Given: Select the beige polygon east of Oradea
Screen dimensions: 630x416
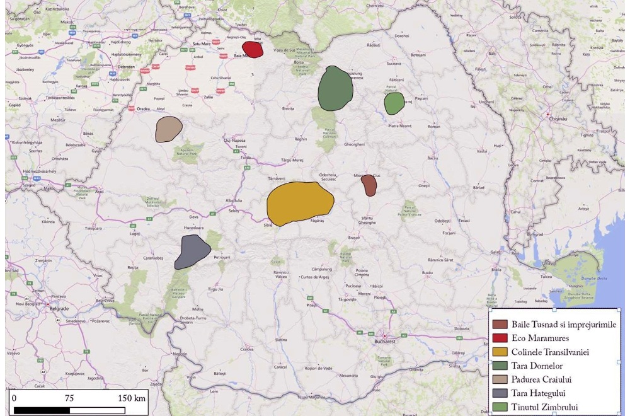Looking at the screenshot, I should tap(168, 129).
